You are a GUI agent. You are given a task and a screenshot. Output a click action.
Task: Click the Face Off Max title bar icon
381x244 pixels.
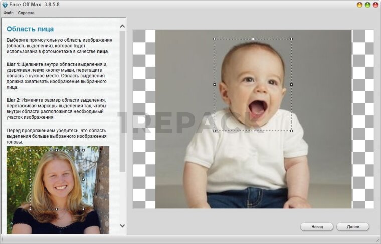click(5, 5)
